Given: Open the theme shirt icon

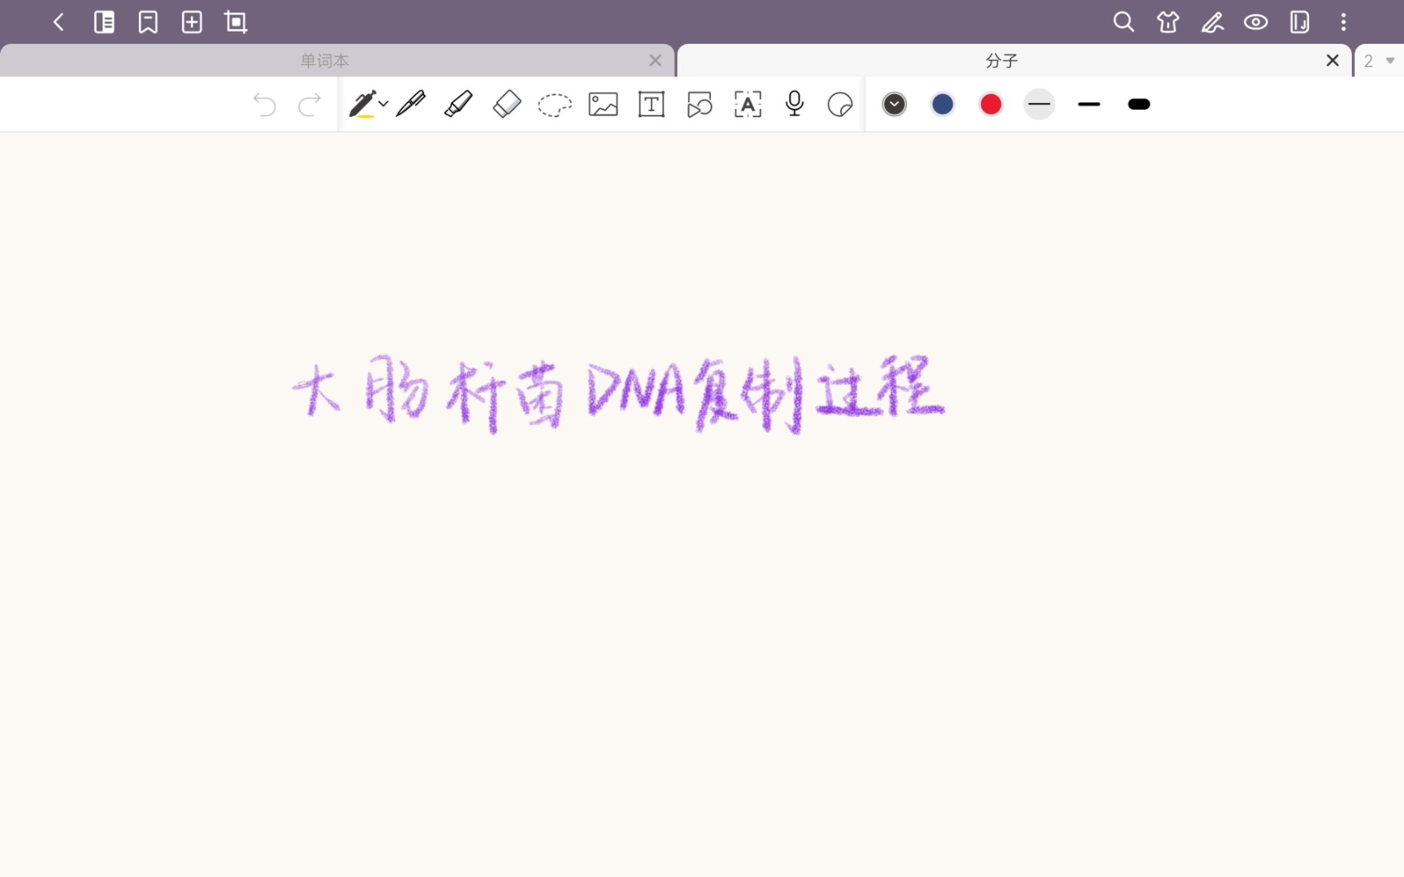Looking at the screenshot, I should coord(1168,22).
